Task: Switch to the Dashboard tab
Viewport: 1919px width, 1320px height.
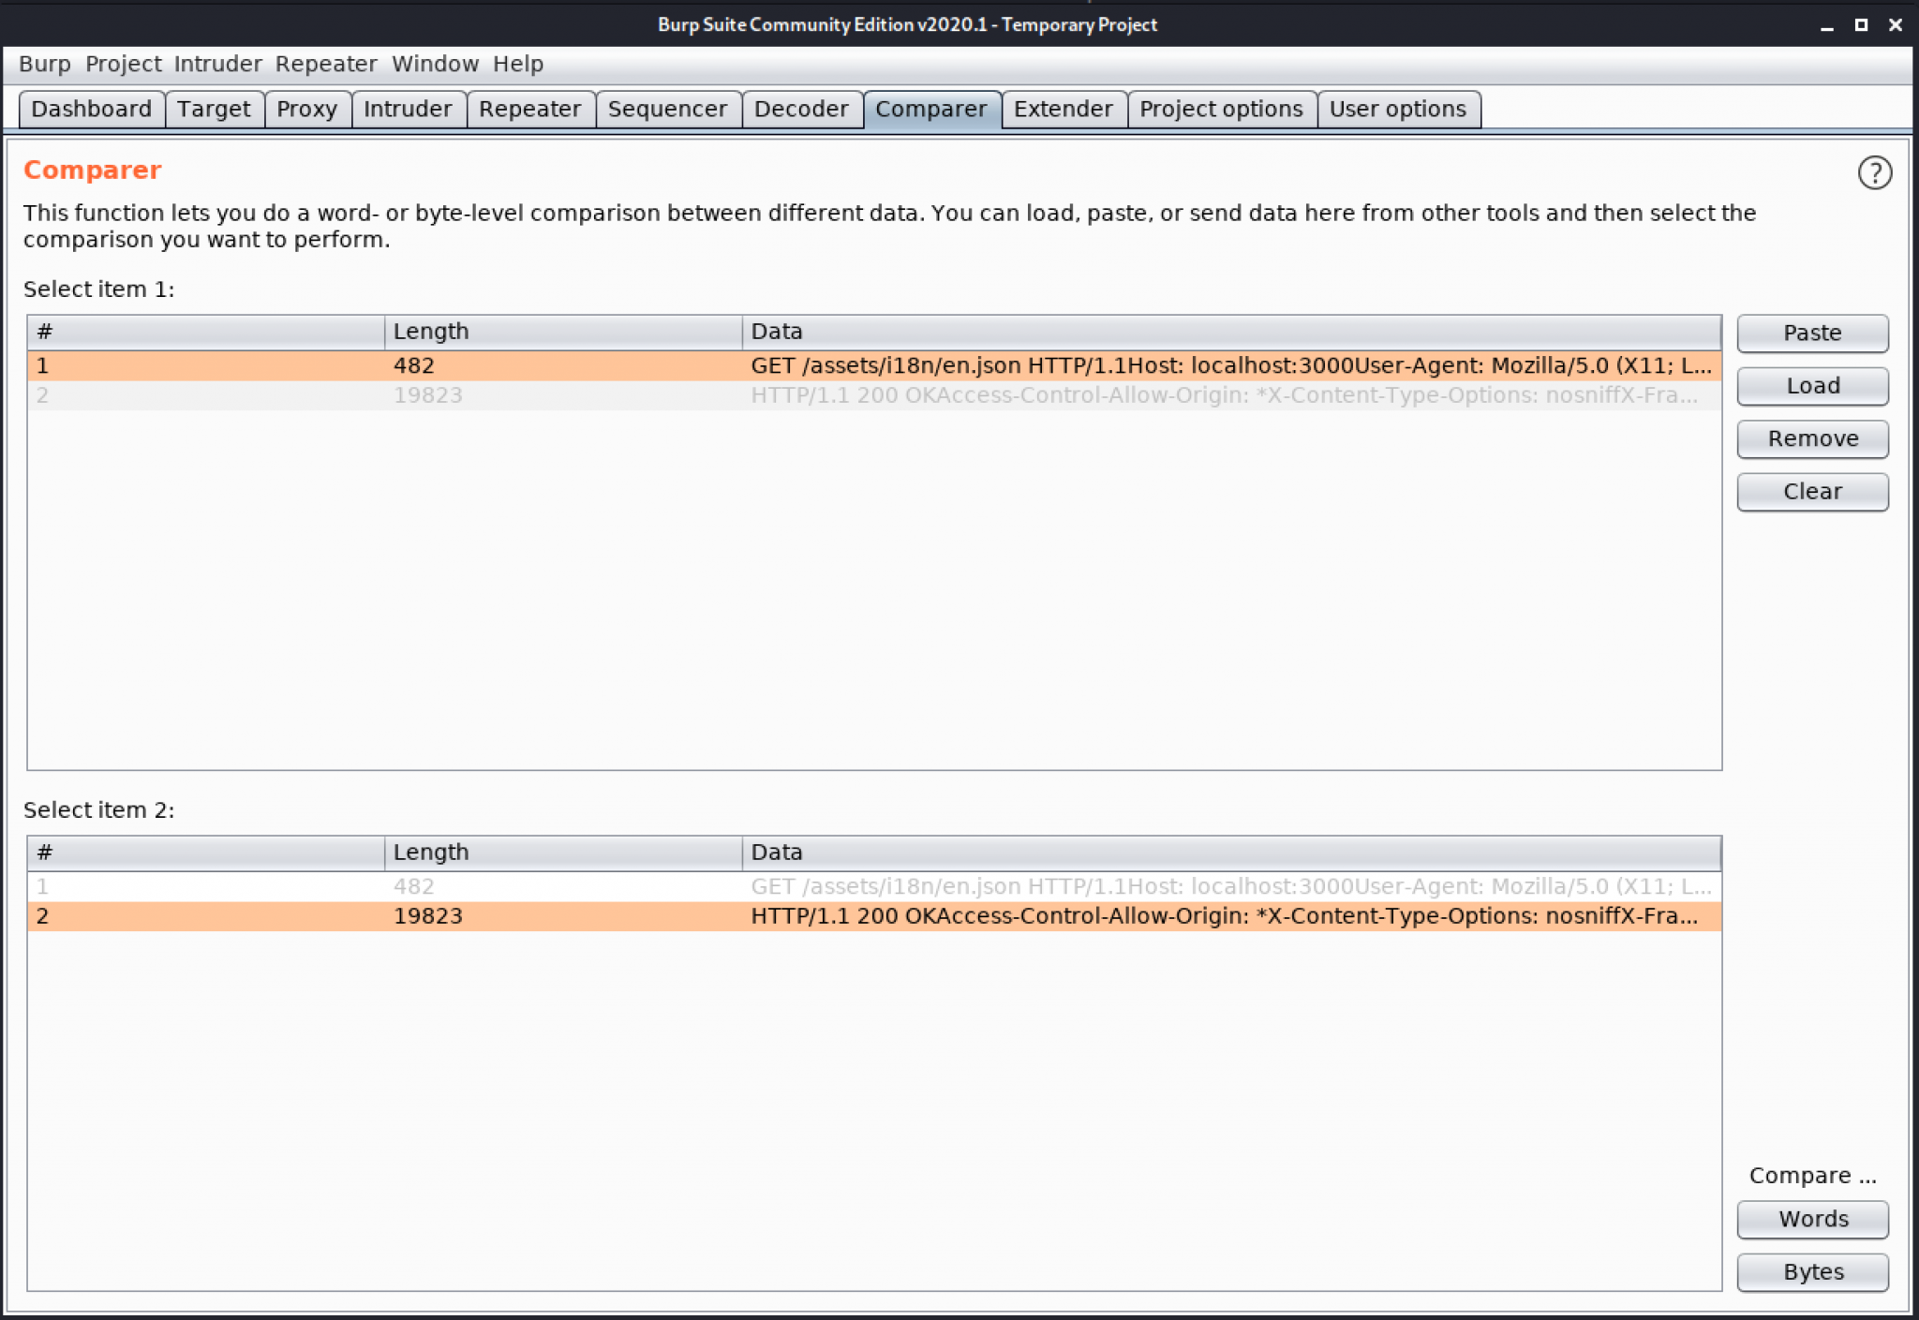Action: pyautogui.click(x=91, y=109)
